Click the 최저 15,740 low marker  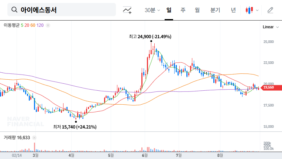[x=75, y=127]
